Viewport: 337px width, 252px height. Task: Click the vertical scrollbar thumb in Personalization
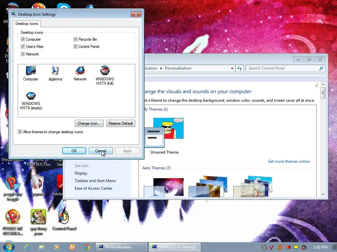(x=323, y=93)
